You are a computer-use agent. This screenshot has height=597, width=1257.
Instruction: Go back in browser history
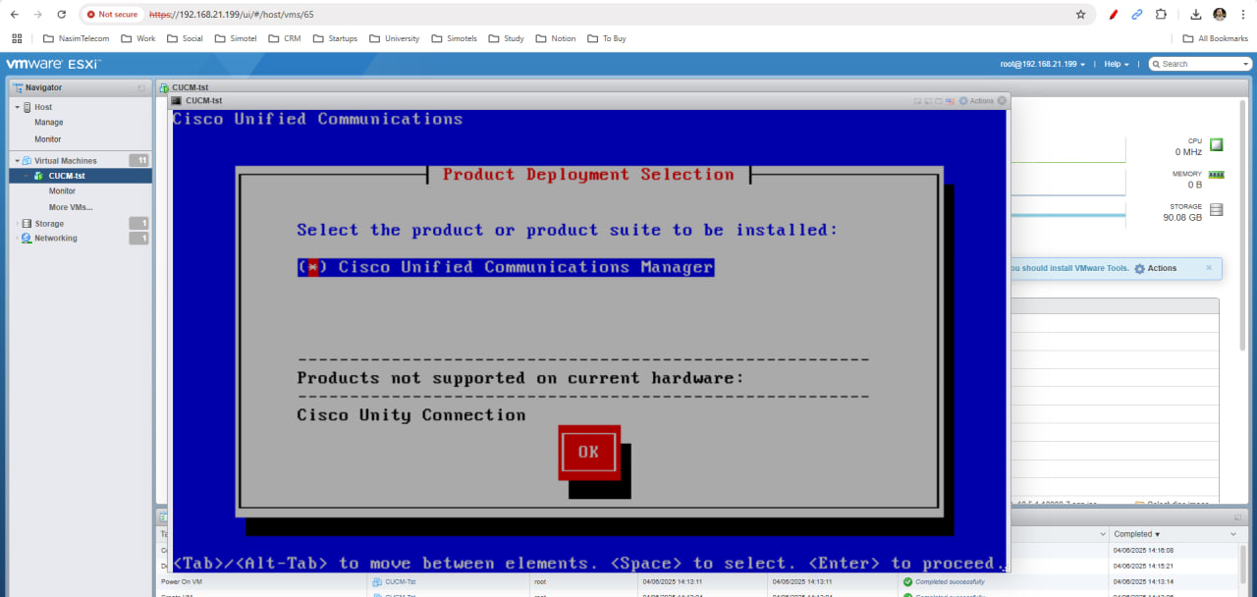tap(15, 15)
